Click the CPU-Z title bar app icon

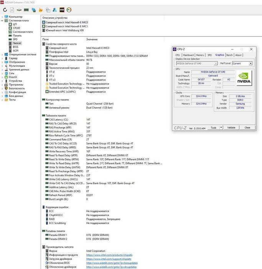click(x=175, y=49)
